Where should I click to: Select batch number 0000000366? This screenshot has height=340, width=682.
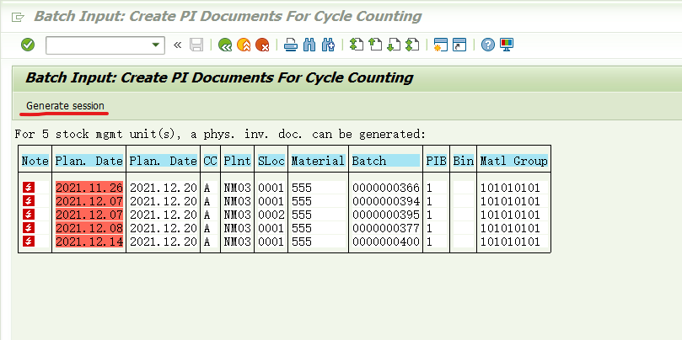pyautogui.click(x=386, y=188)
